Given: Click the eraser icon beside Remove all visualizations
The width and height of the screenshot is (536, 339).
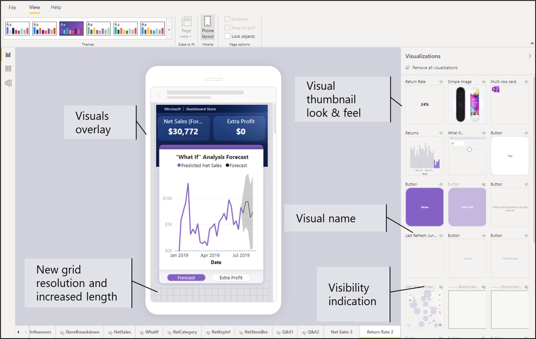Looking at the screenshot, I should click(408, 67).
